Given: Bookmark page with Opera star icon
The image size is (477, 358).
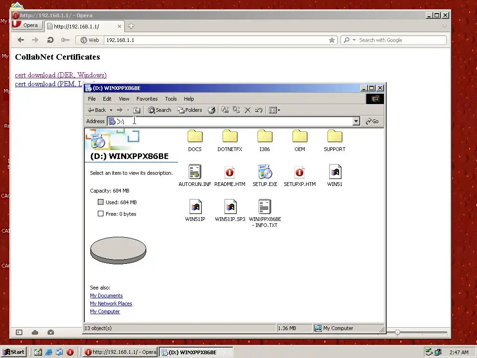Looking at the screenshot, I should pyautogui.click(x=332, y=40).
